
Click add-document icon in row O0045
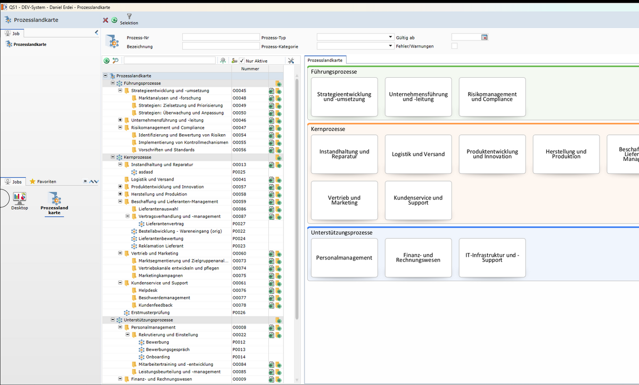(x=271, y=91)
